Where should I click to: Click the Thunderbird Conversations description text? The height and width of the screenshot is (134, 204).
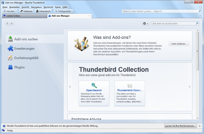(129, 98)
